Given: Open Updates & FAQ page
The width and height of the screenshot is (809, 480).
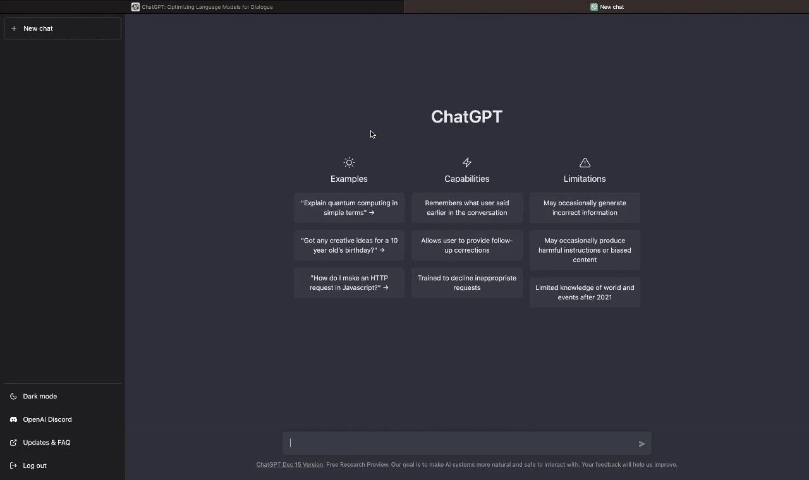Looking at the screenshot, I should coord(63,443).
